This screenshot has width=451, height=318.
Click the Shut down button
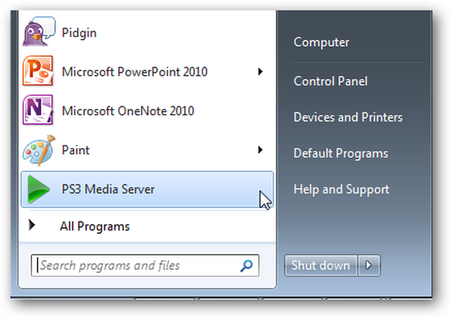pos(321,265)
